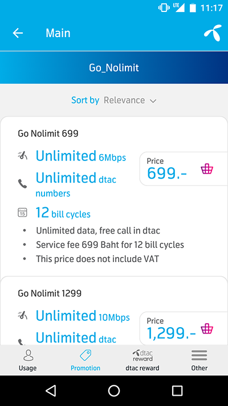Open the dtac reward icon
The image size is (228, 406).
point(142,356)
